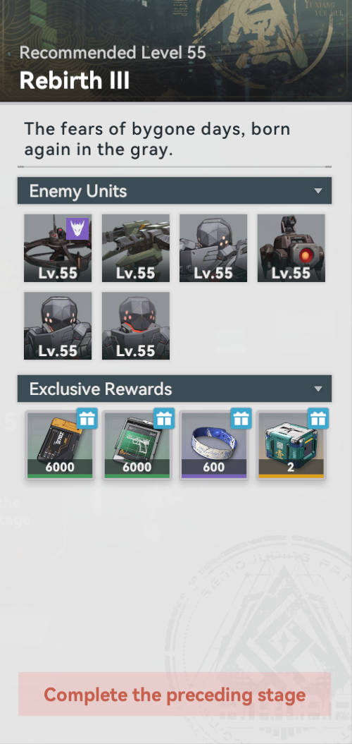352x744 pixels.
Task: Tap the gift badge on the supply crate
Action: click(x=318, y=418)
